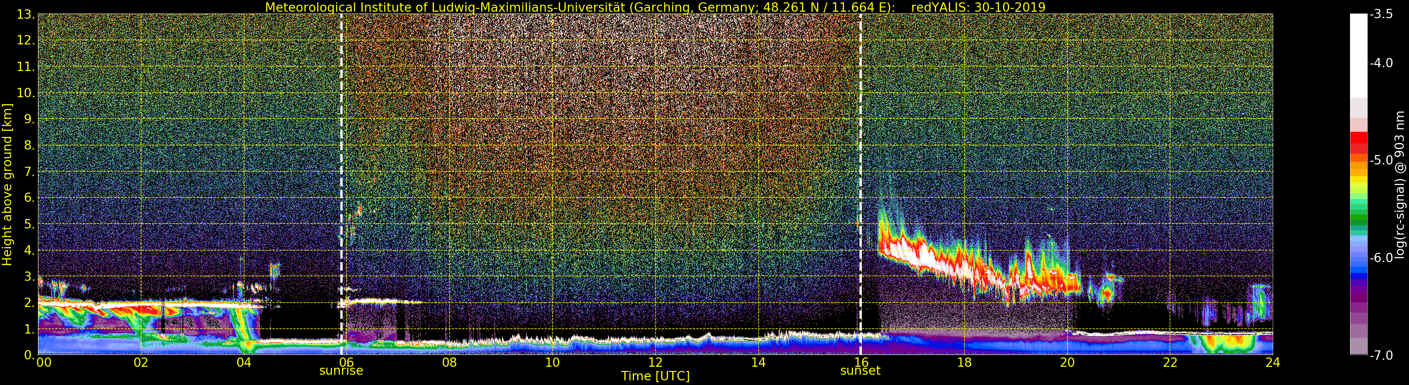
Task: Click the '24' time tick label
Action: point(1272,362)
